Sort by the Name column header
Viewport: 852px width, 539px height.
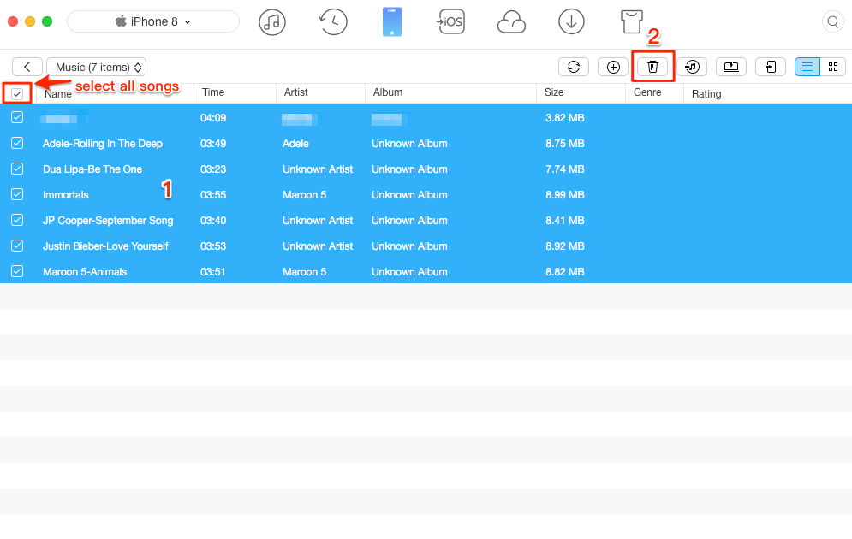58,94
